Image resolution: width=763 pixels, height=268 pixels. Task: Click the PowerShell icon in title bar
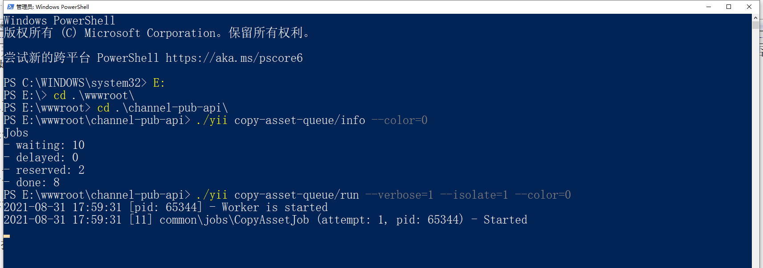click(10, 7)
